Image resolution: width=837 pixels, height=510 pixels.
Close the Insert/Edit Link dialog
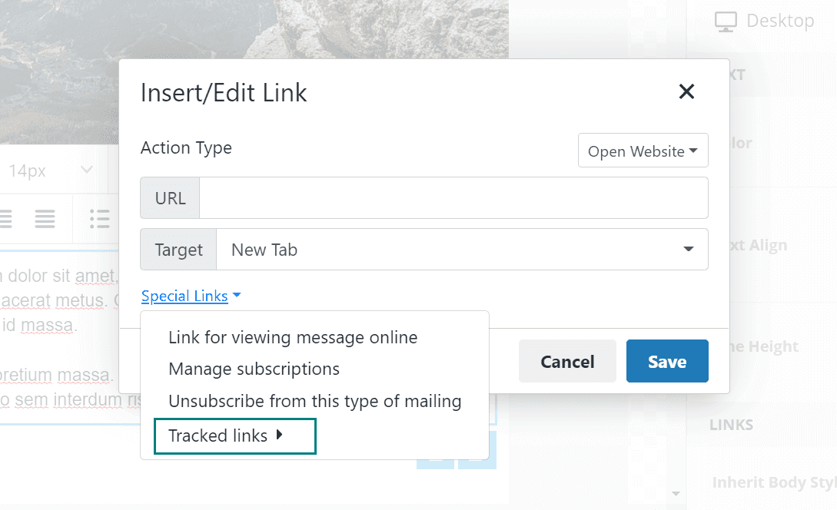click(686, 91)
